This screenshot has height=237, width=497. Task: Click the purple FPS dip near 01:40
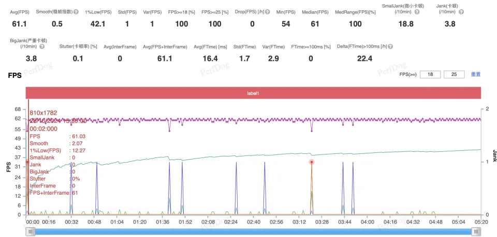pos(169,130)
